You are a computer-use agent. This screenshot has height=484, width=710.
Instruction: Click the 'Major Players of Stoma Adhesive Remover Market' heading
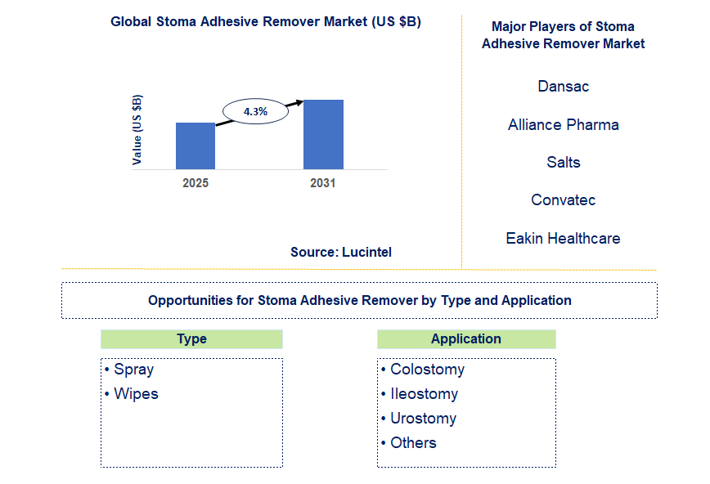tap(563, 35)
